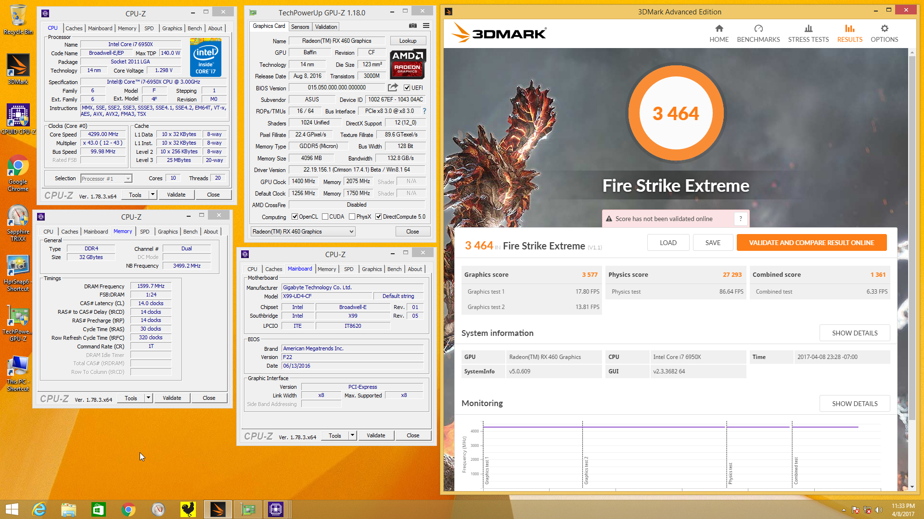The image size is (924, 519).
Task: Toggle OpenCL checkbox in GPU-Z
Action: tap(295, 217)
